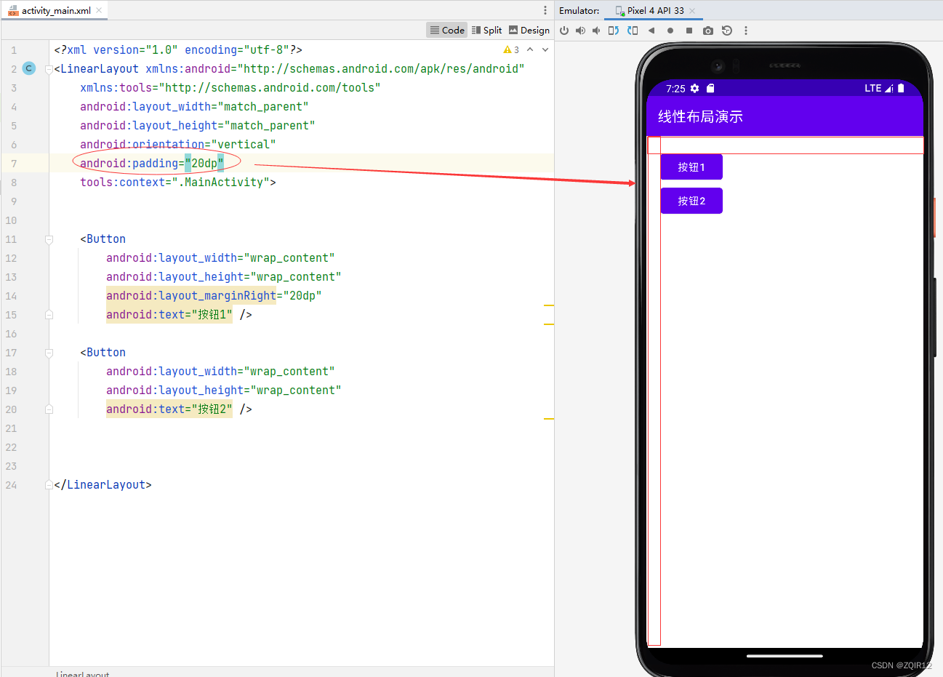Click the orientation="vertical" attribute line
Screen dimensions: 943x677
coord(177,144)
